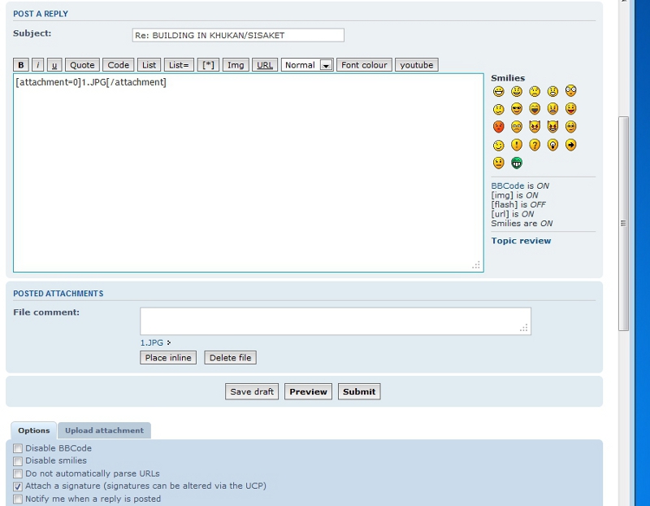
Task: Open the Topic review link
Action: point(521,241)
